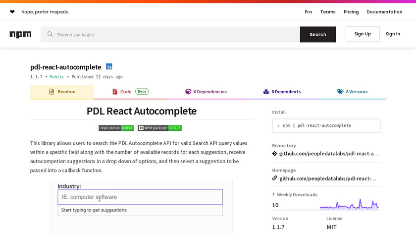Click the homepage link chain icon
The height and width of the screenshot is (234, 416).
275,178
